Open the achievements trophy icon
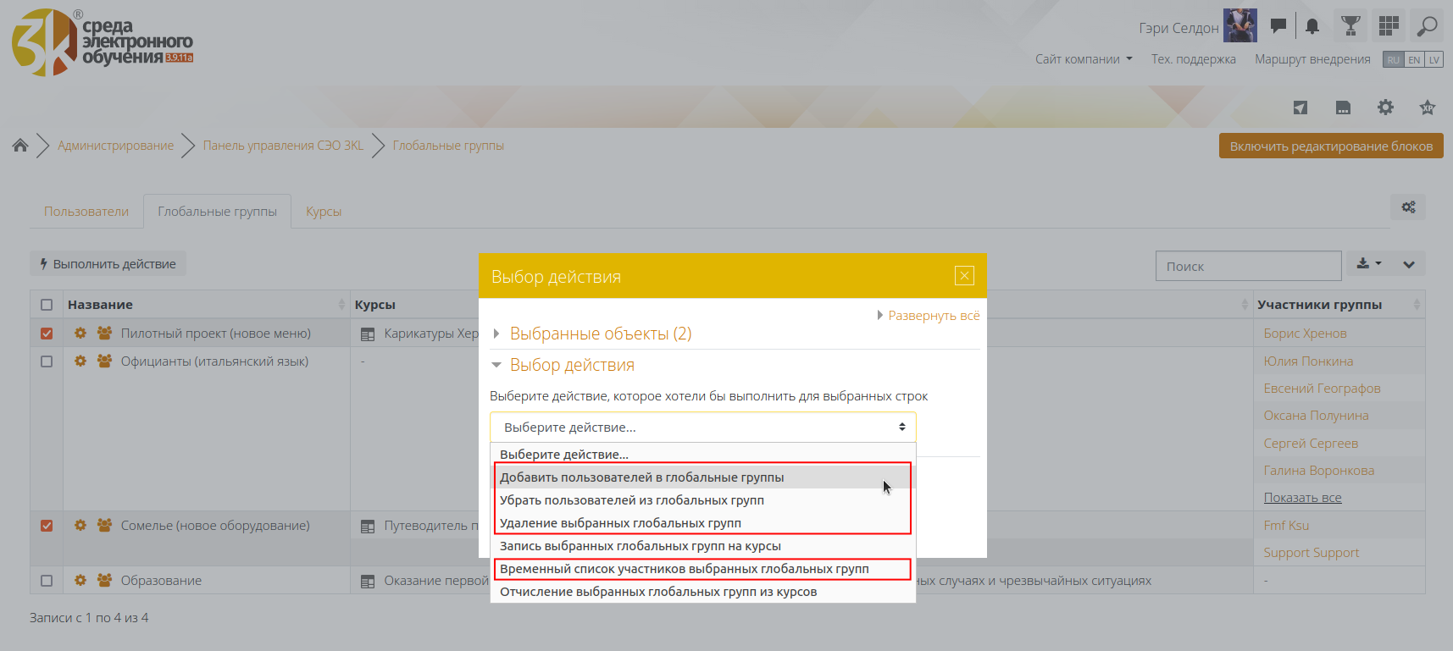Image resolution: width=1453 pixels, height=651 pixels. 1350,26
